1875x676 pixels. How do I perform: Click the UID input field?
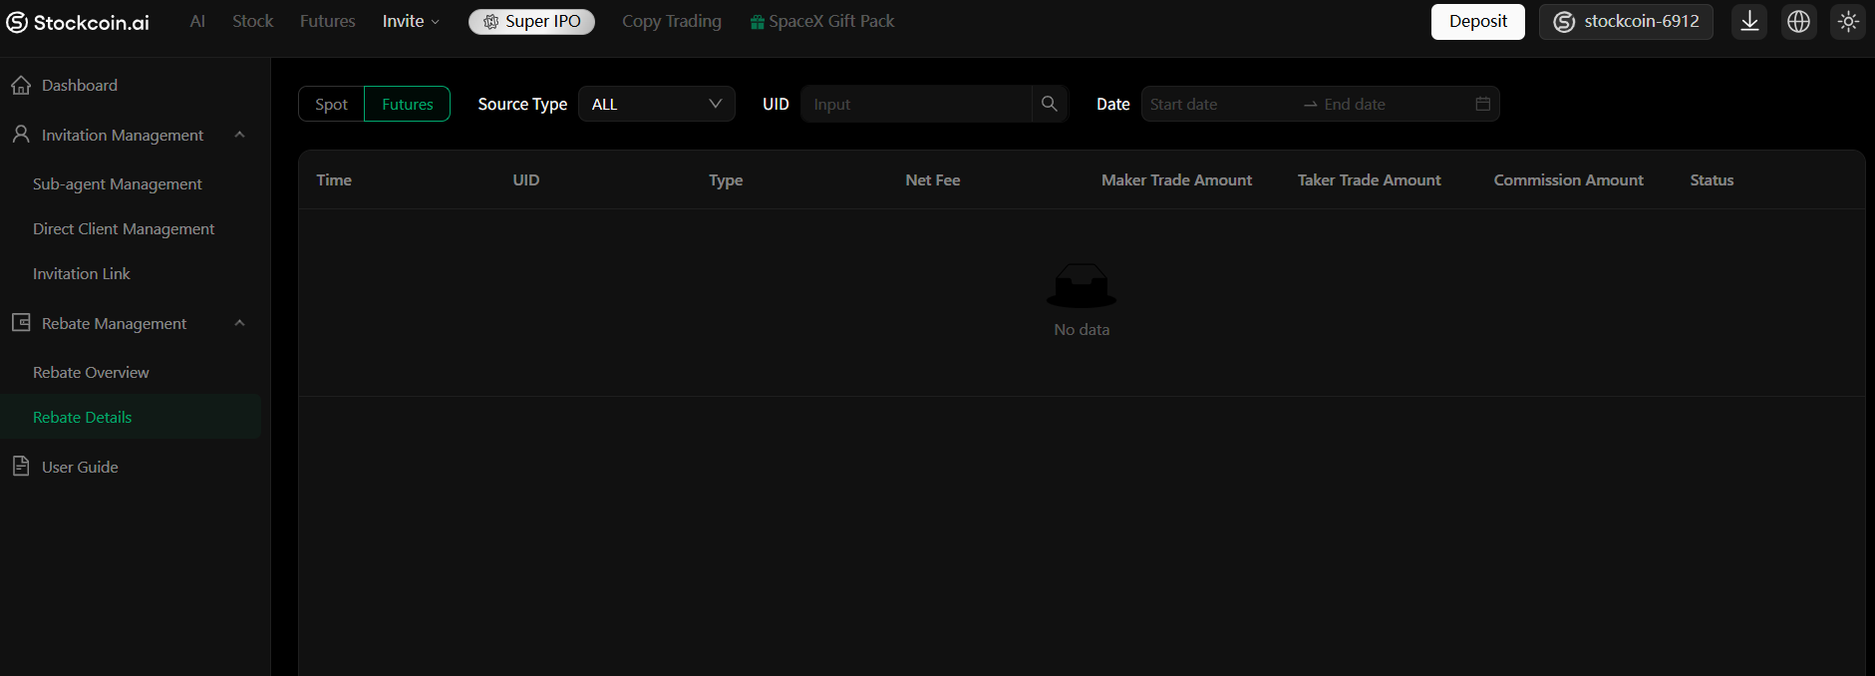point(916,104)
